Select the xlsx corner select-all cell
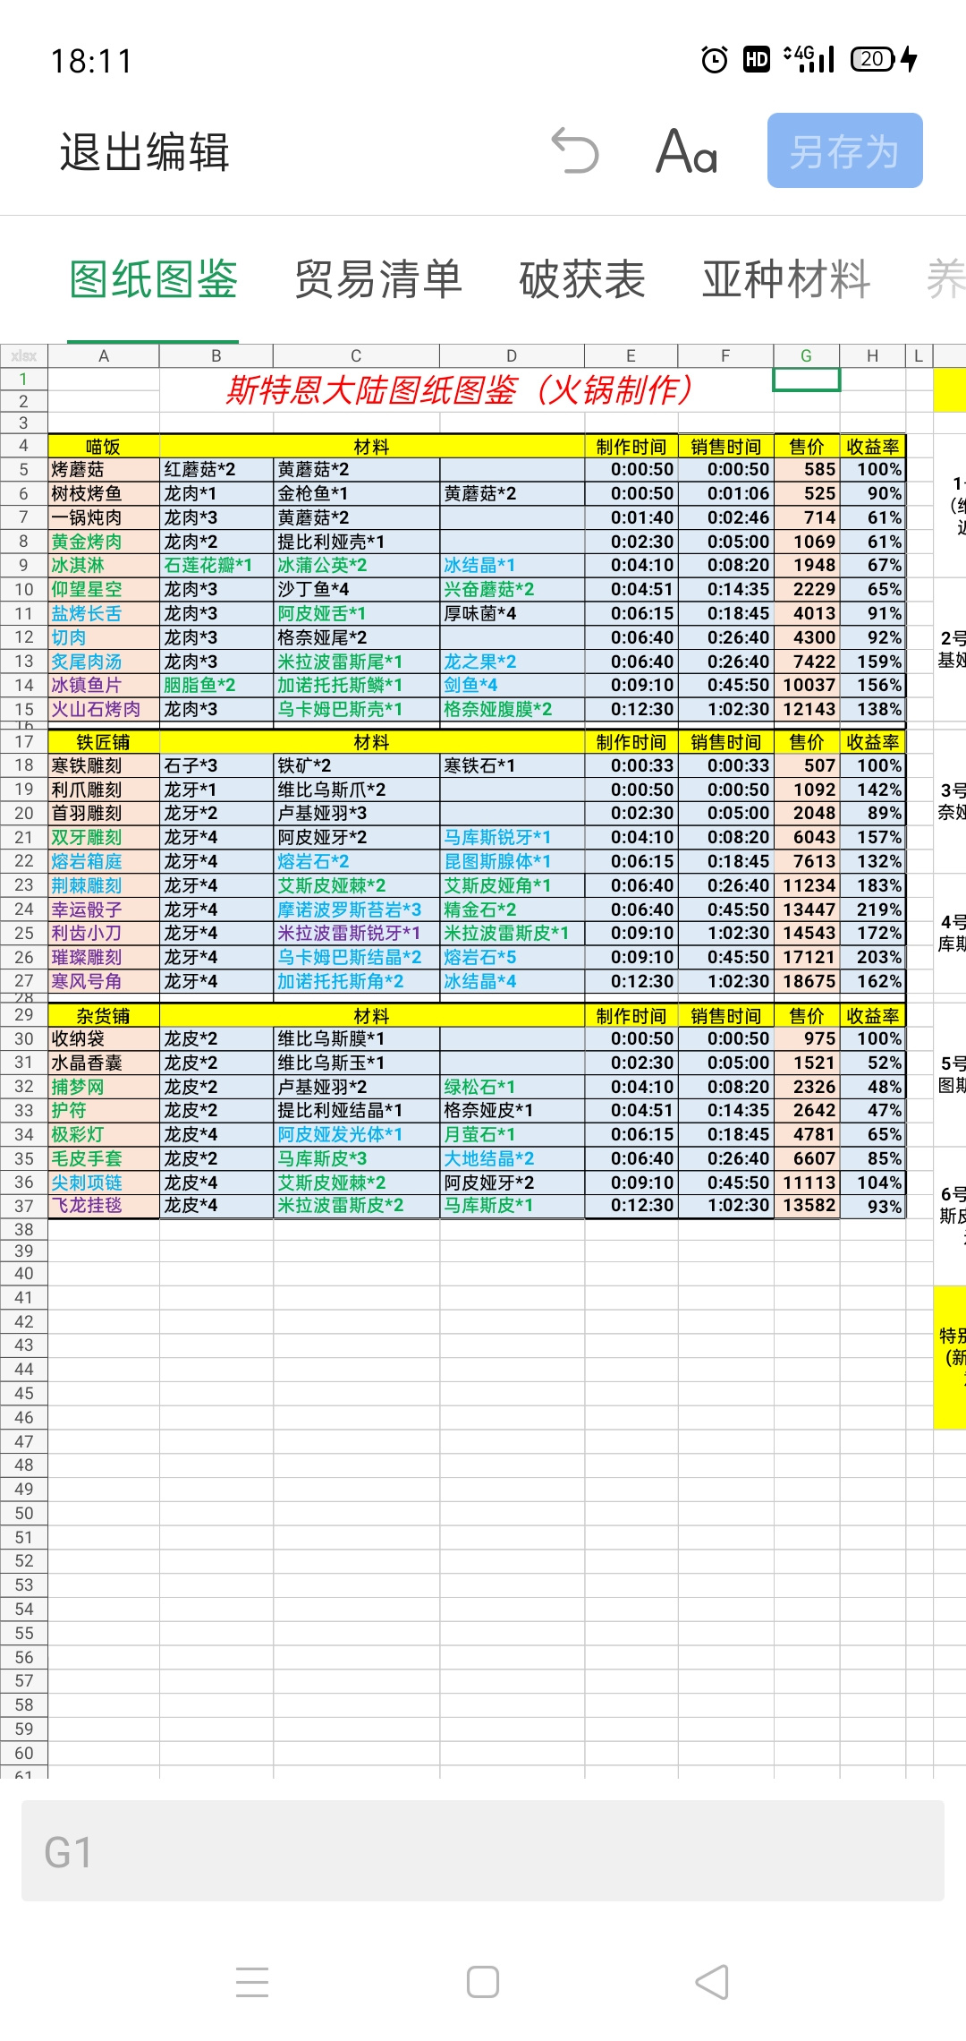Viewport: 966px width, 2041px height. click(x=24, y=356)
